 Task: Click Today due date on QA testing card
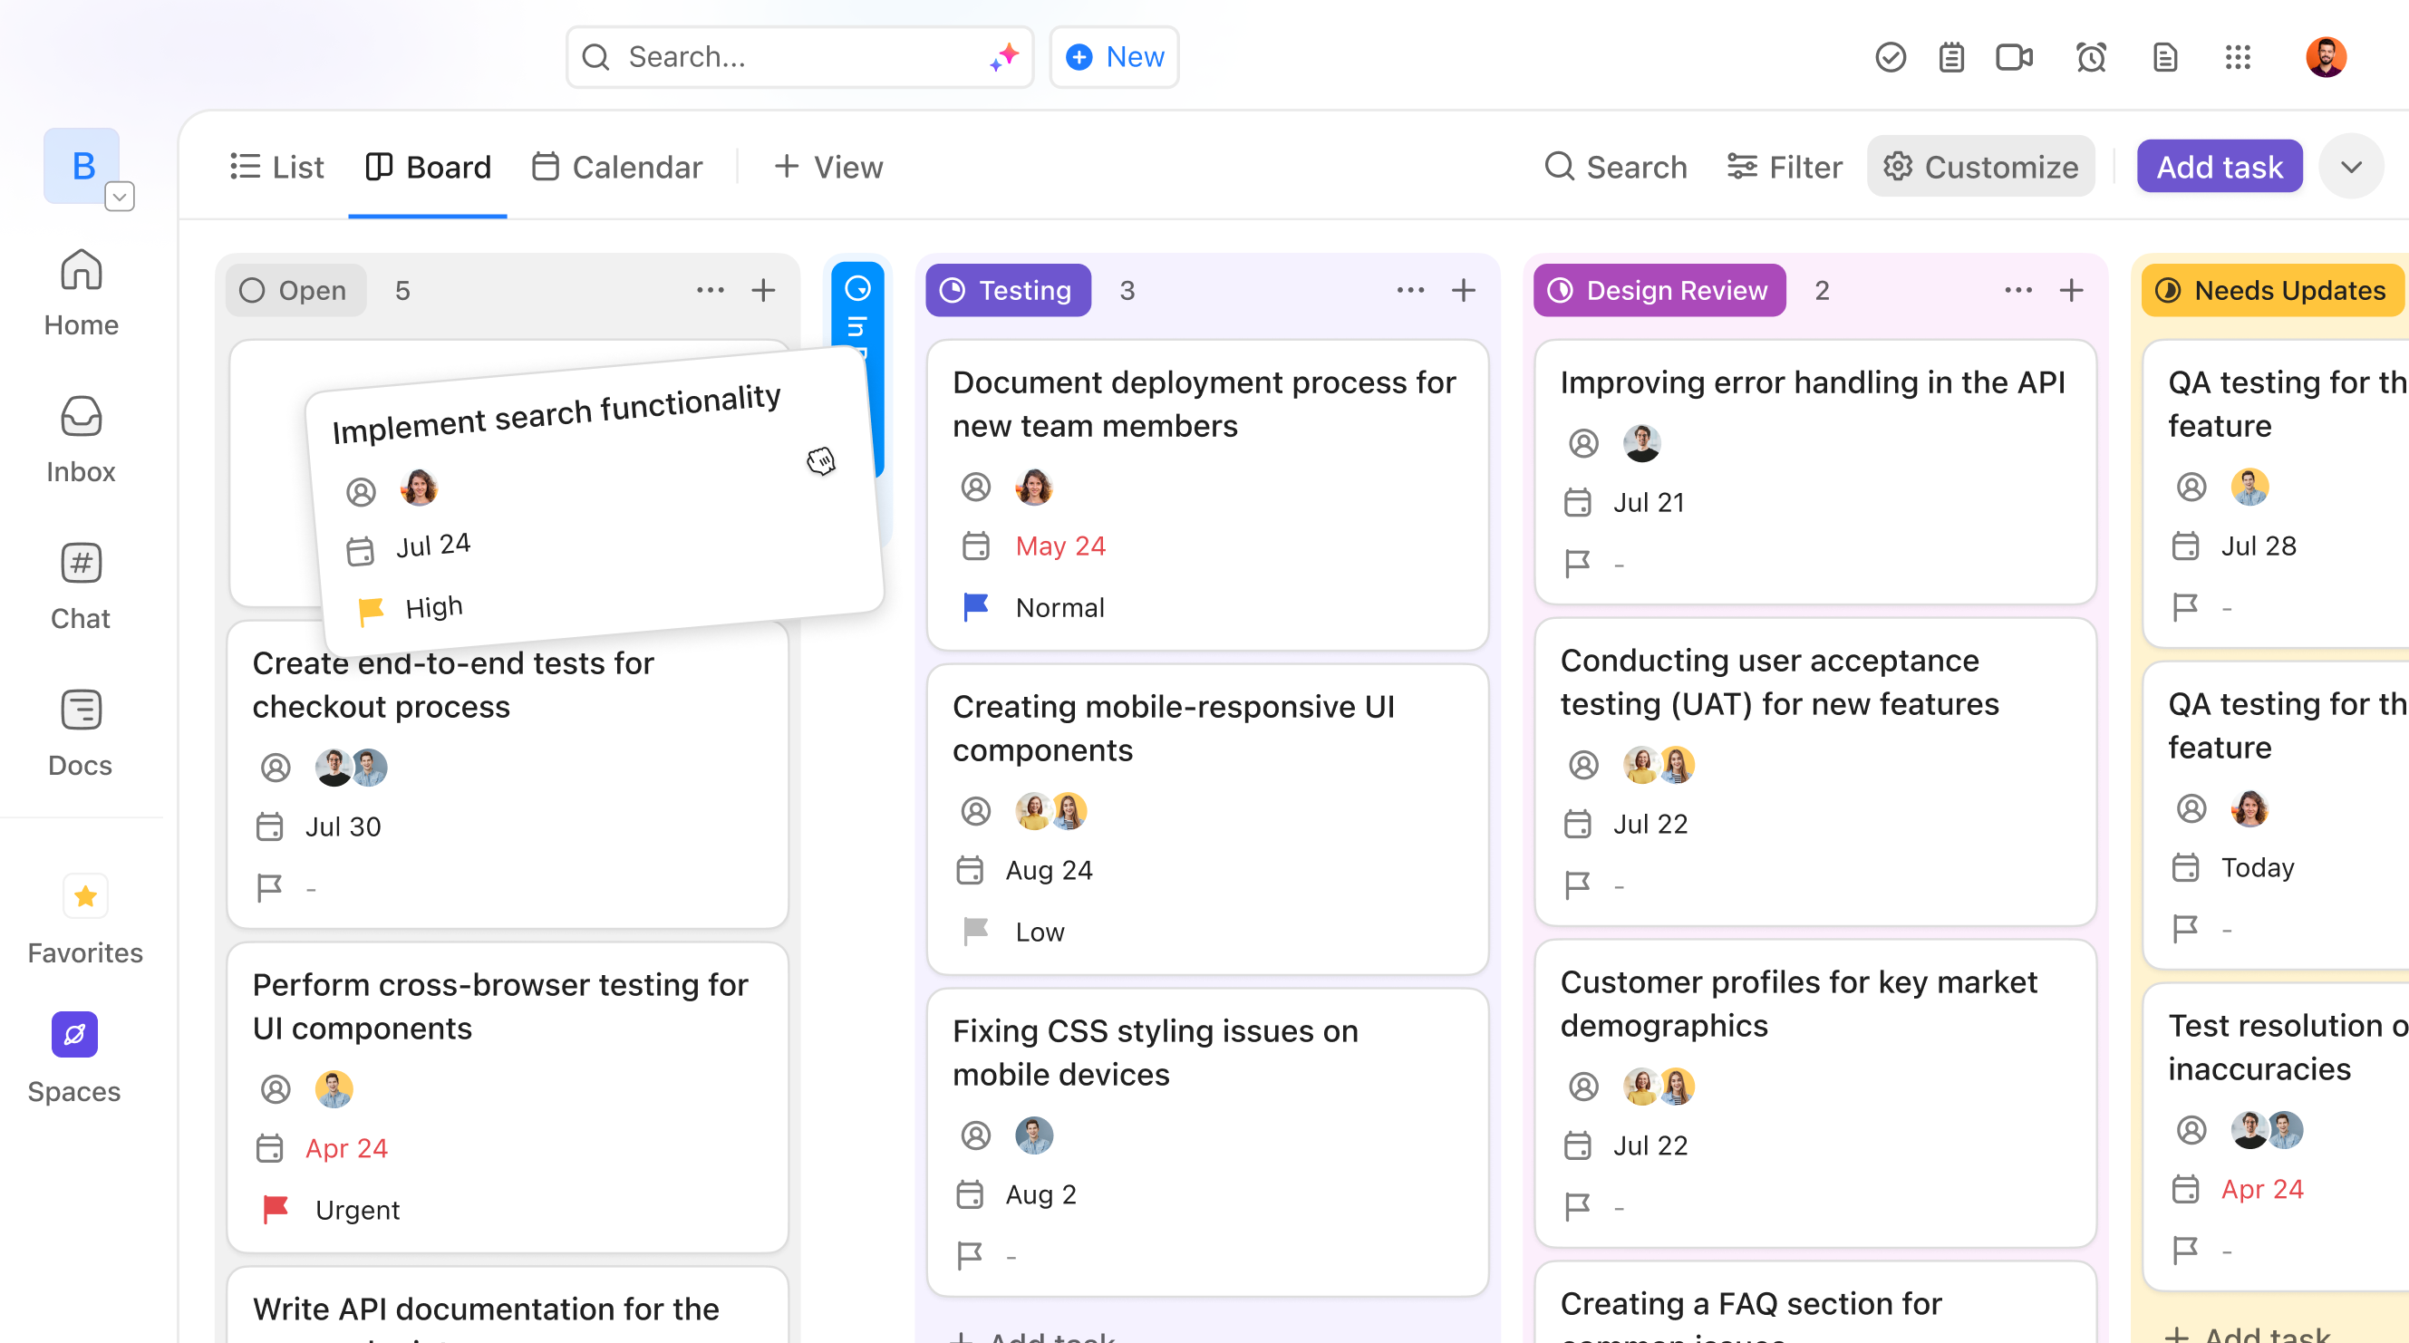(x=2258, y=867)
